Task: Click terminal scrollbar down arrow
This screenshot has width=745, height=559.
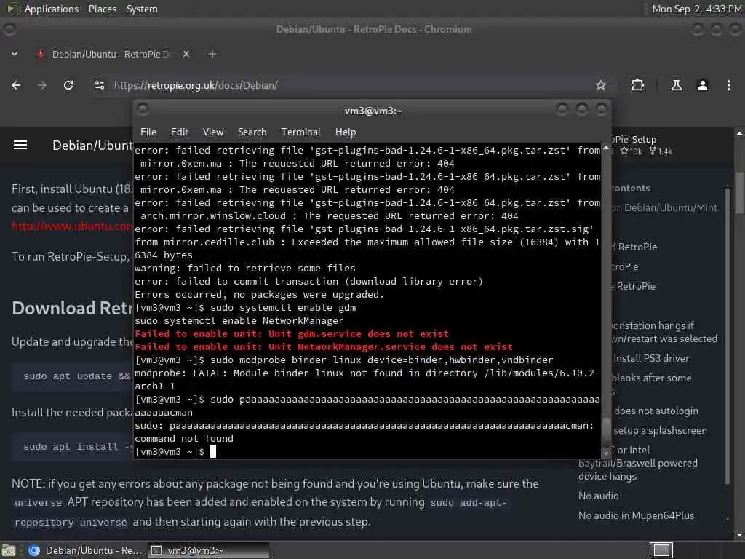Action: coord(606,453)
